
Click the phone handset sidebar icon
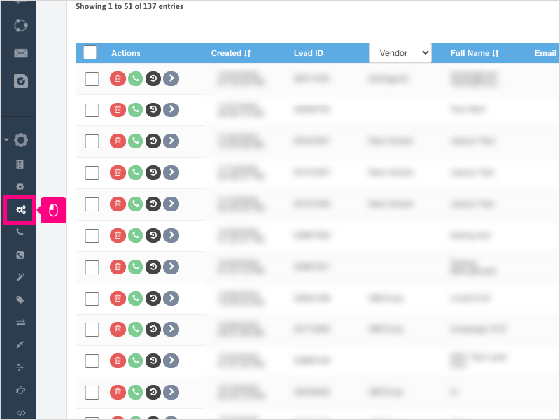[x=20, y=232]
